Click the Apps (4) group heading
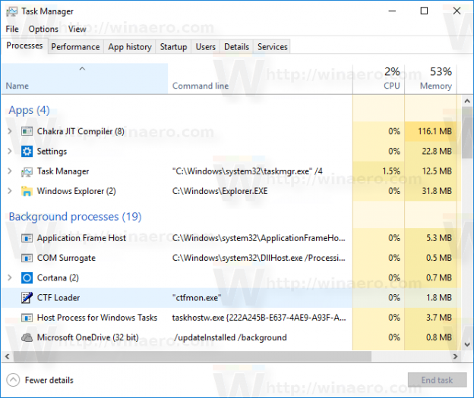This screenshot has width=474, height=398. point(29,111)
